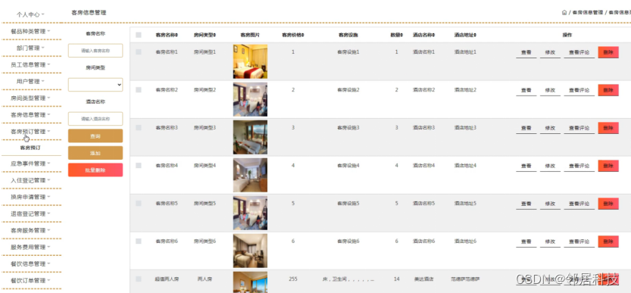Open the room photo for 客房名称3
The image size is (631, 293).
250,137
